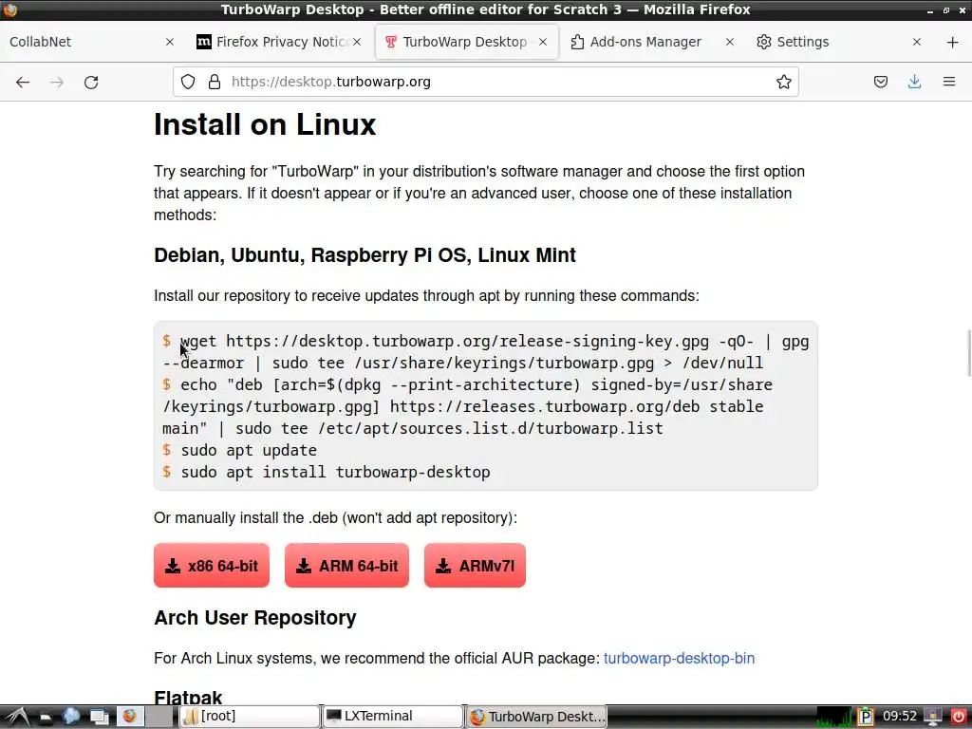Select the TurboWarp Desktop taskbar window button
Viewport: 972px width, 729px height.
(x=536, y=717)
